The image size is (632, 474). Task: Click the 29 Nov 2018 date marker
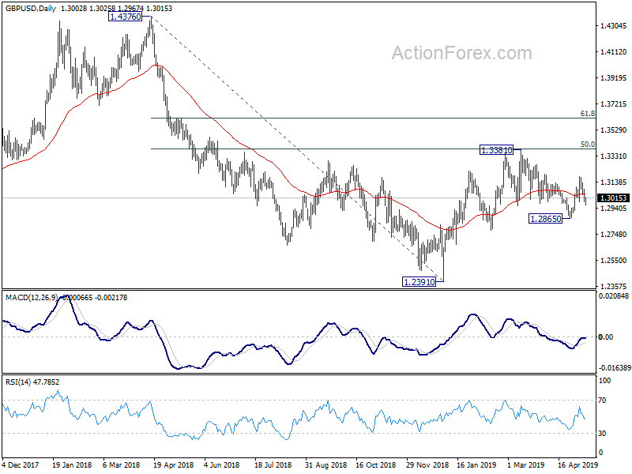pyautogui.click(x=427, y=465)
